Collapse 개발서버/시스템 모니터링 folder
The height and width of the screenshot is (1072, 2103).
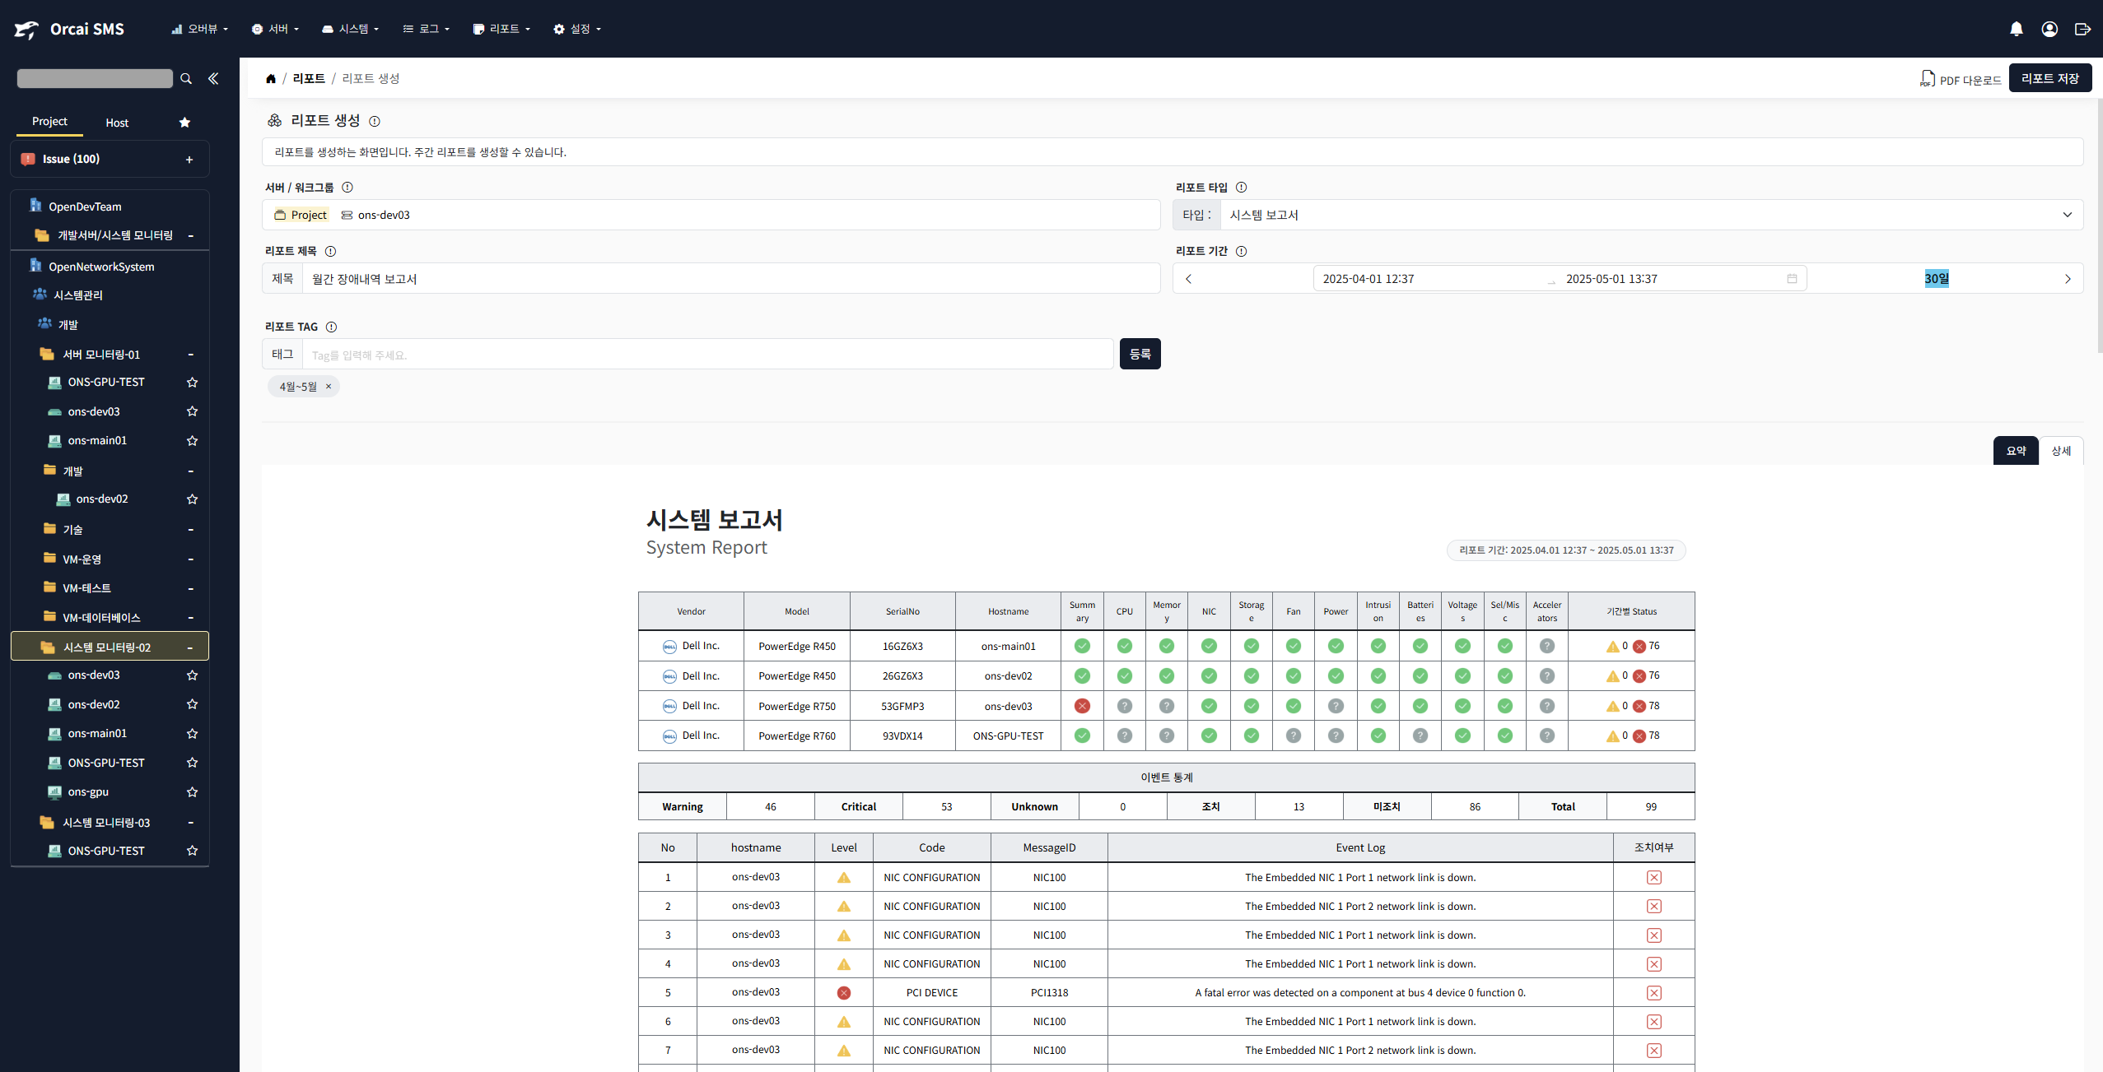tap(190, 236)
